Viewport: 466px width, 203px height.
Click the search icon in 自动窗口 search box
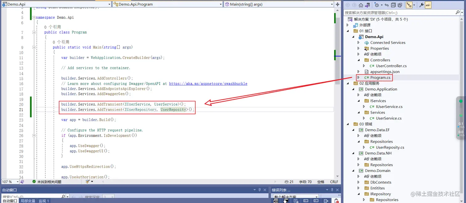click(x=63, y=197)
